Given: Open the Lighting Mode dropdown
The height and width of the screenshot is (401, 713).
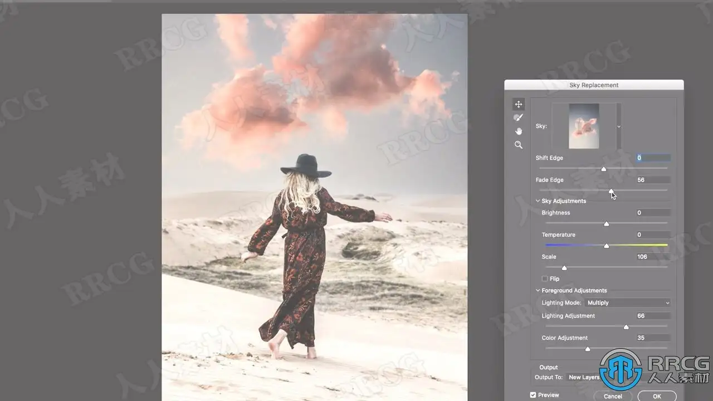Looking at the screenshot, I should tap(628, 303).
